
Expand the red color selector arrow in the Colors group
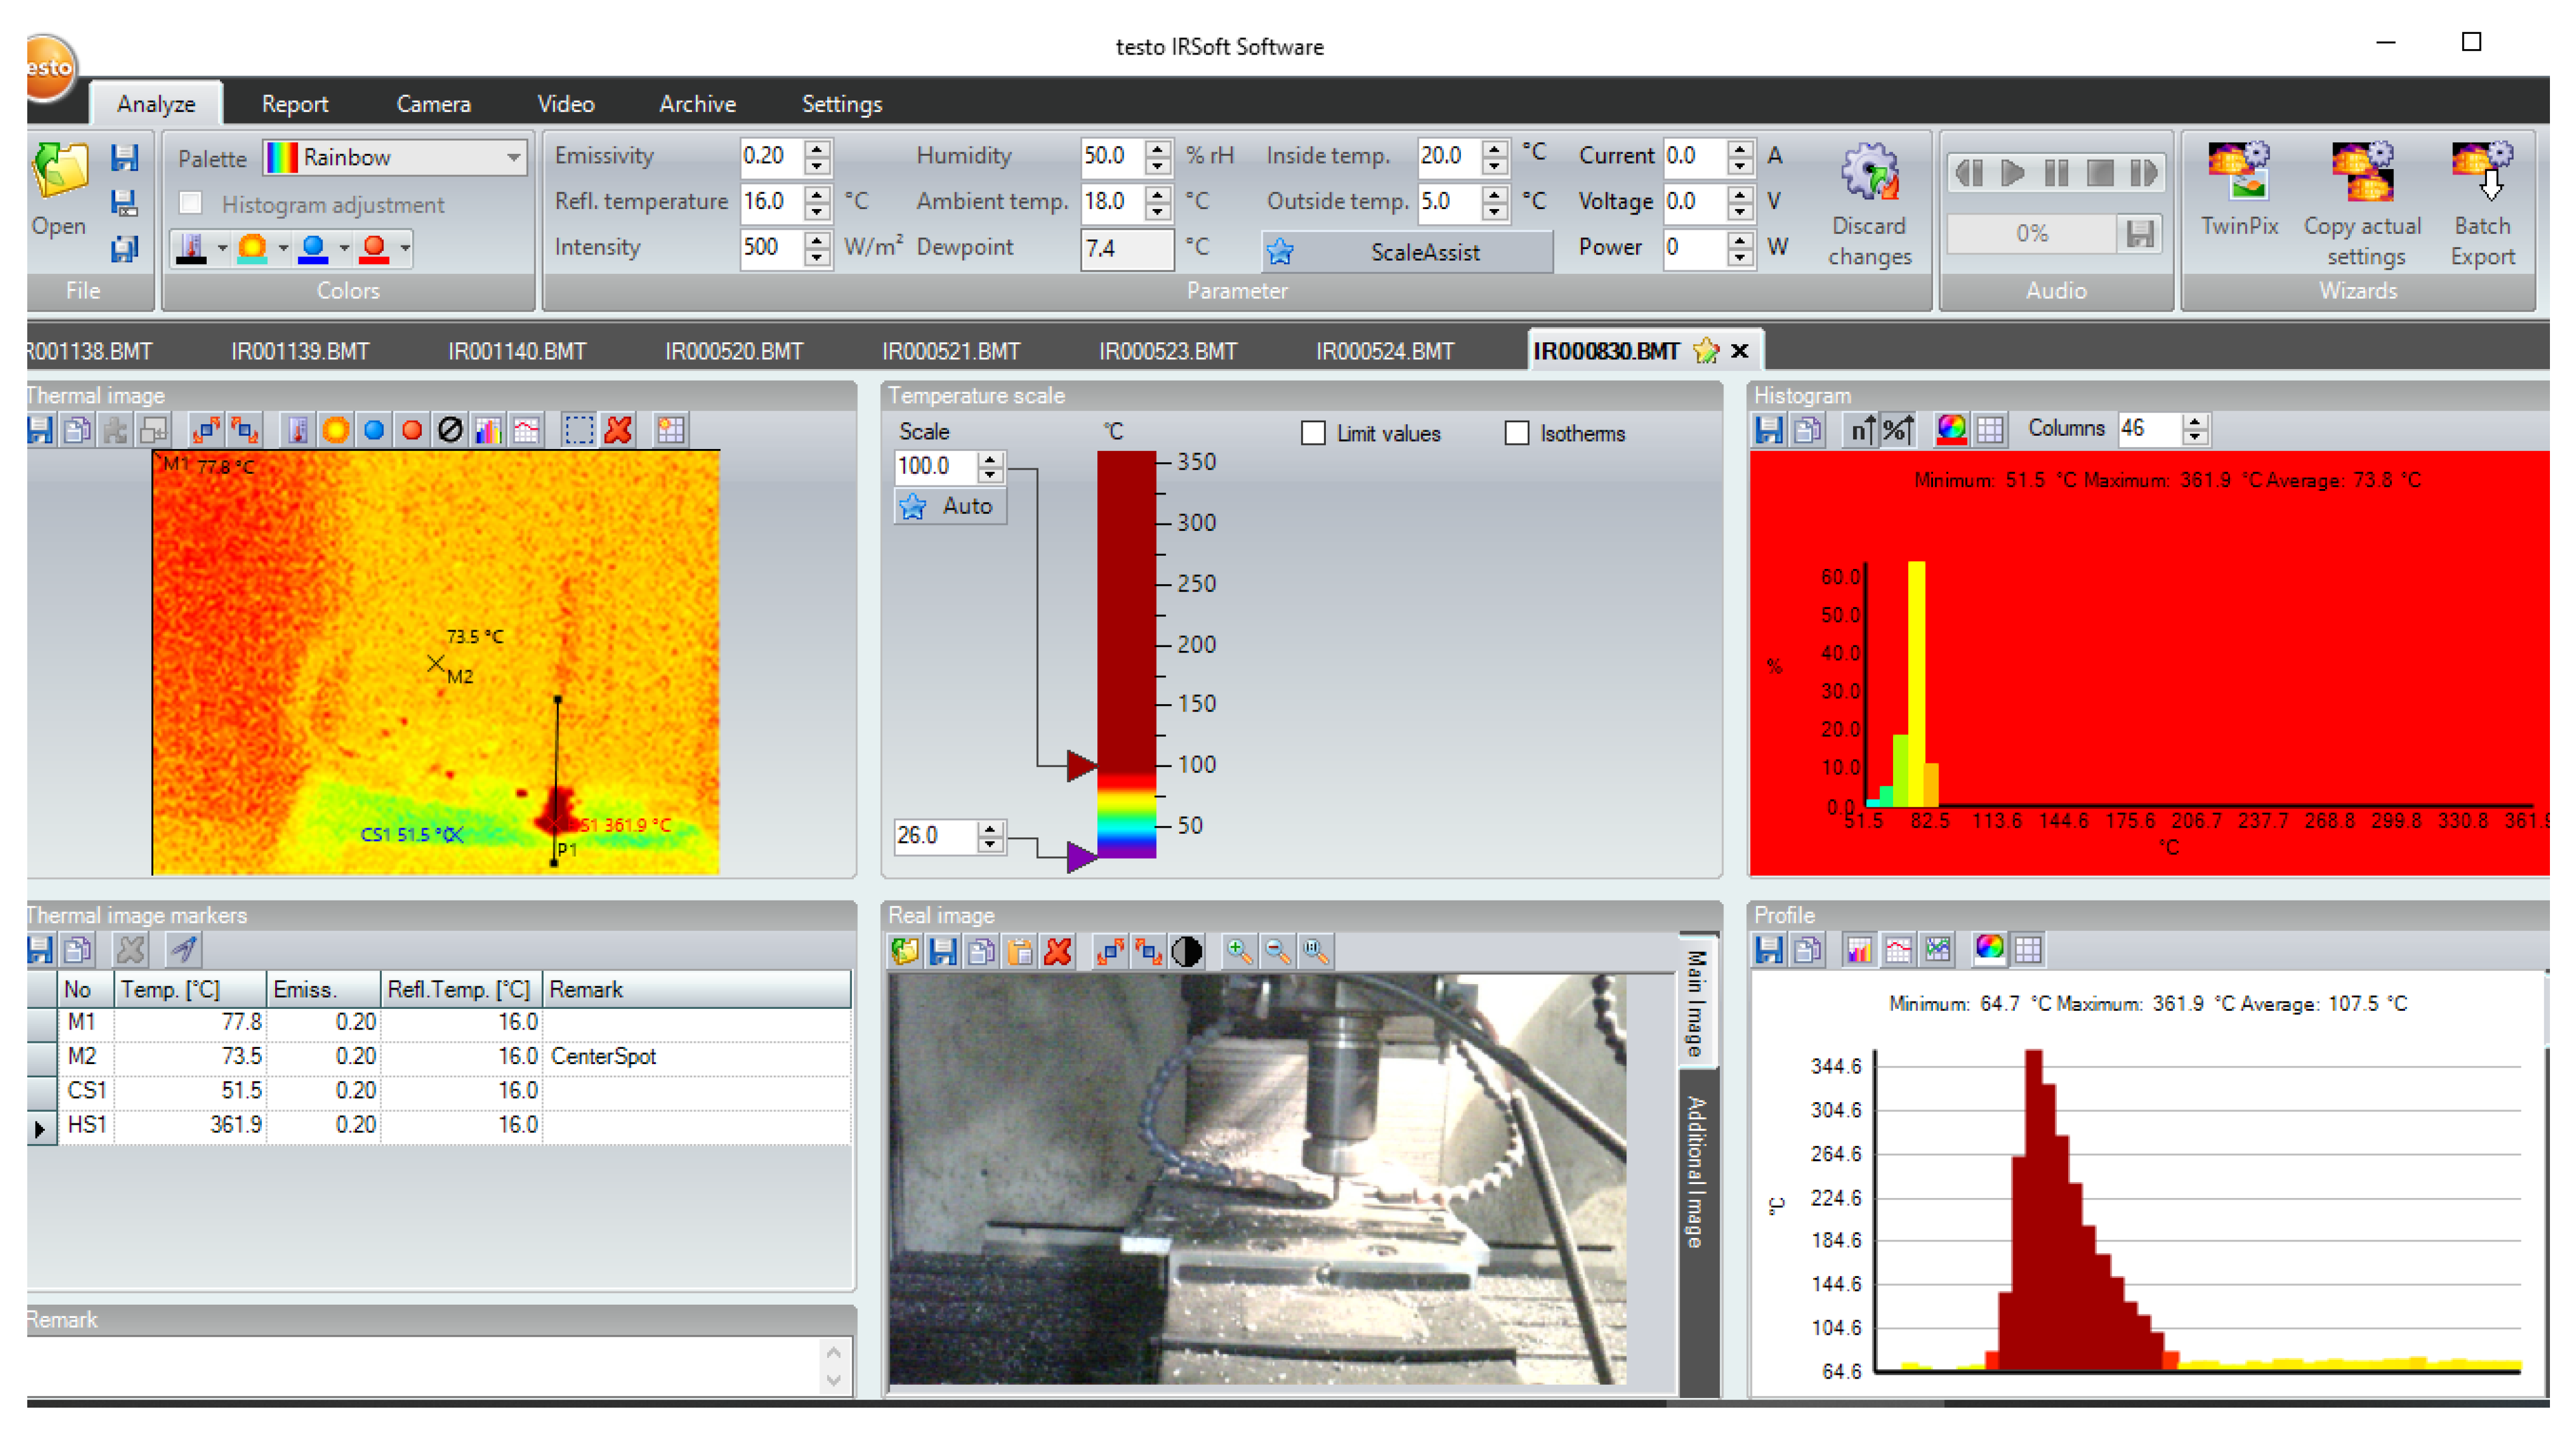coord(405,247)
